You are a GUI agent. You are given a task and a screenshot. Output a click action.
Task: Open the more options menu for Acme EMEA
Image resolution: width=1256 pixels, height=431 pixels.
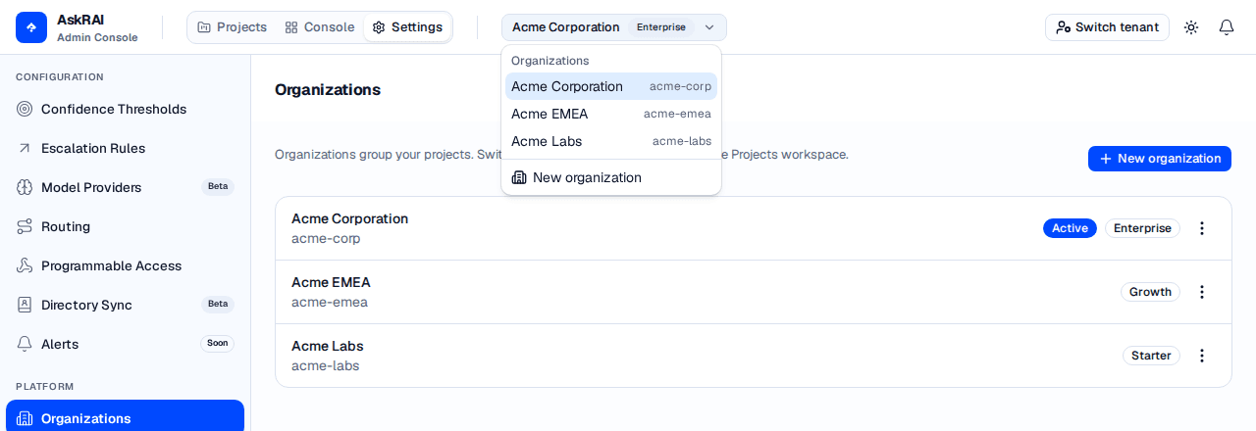tap(1202, 292)
